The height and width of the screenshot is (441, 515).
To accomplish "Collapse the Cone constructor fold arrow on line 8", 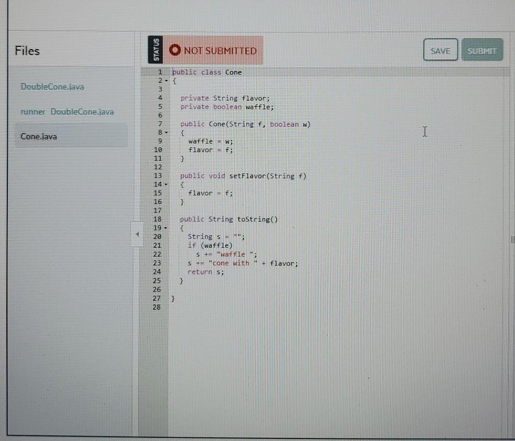I will (165, 133).
